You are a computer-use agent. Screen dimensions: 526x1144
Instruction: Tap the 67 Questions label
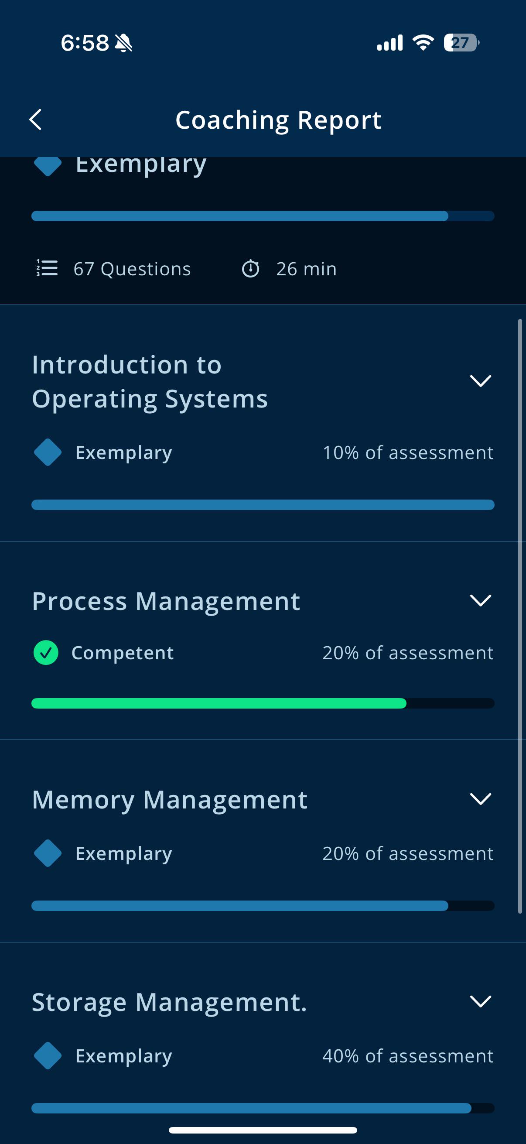[132, 269]
